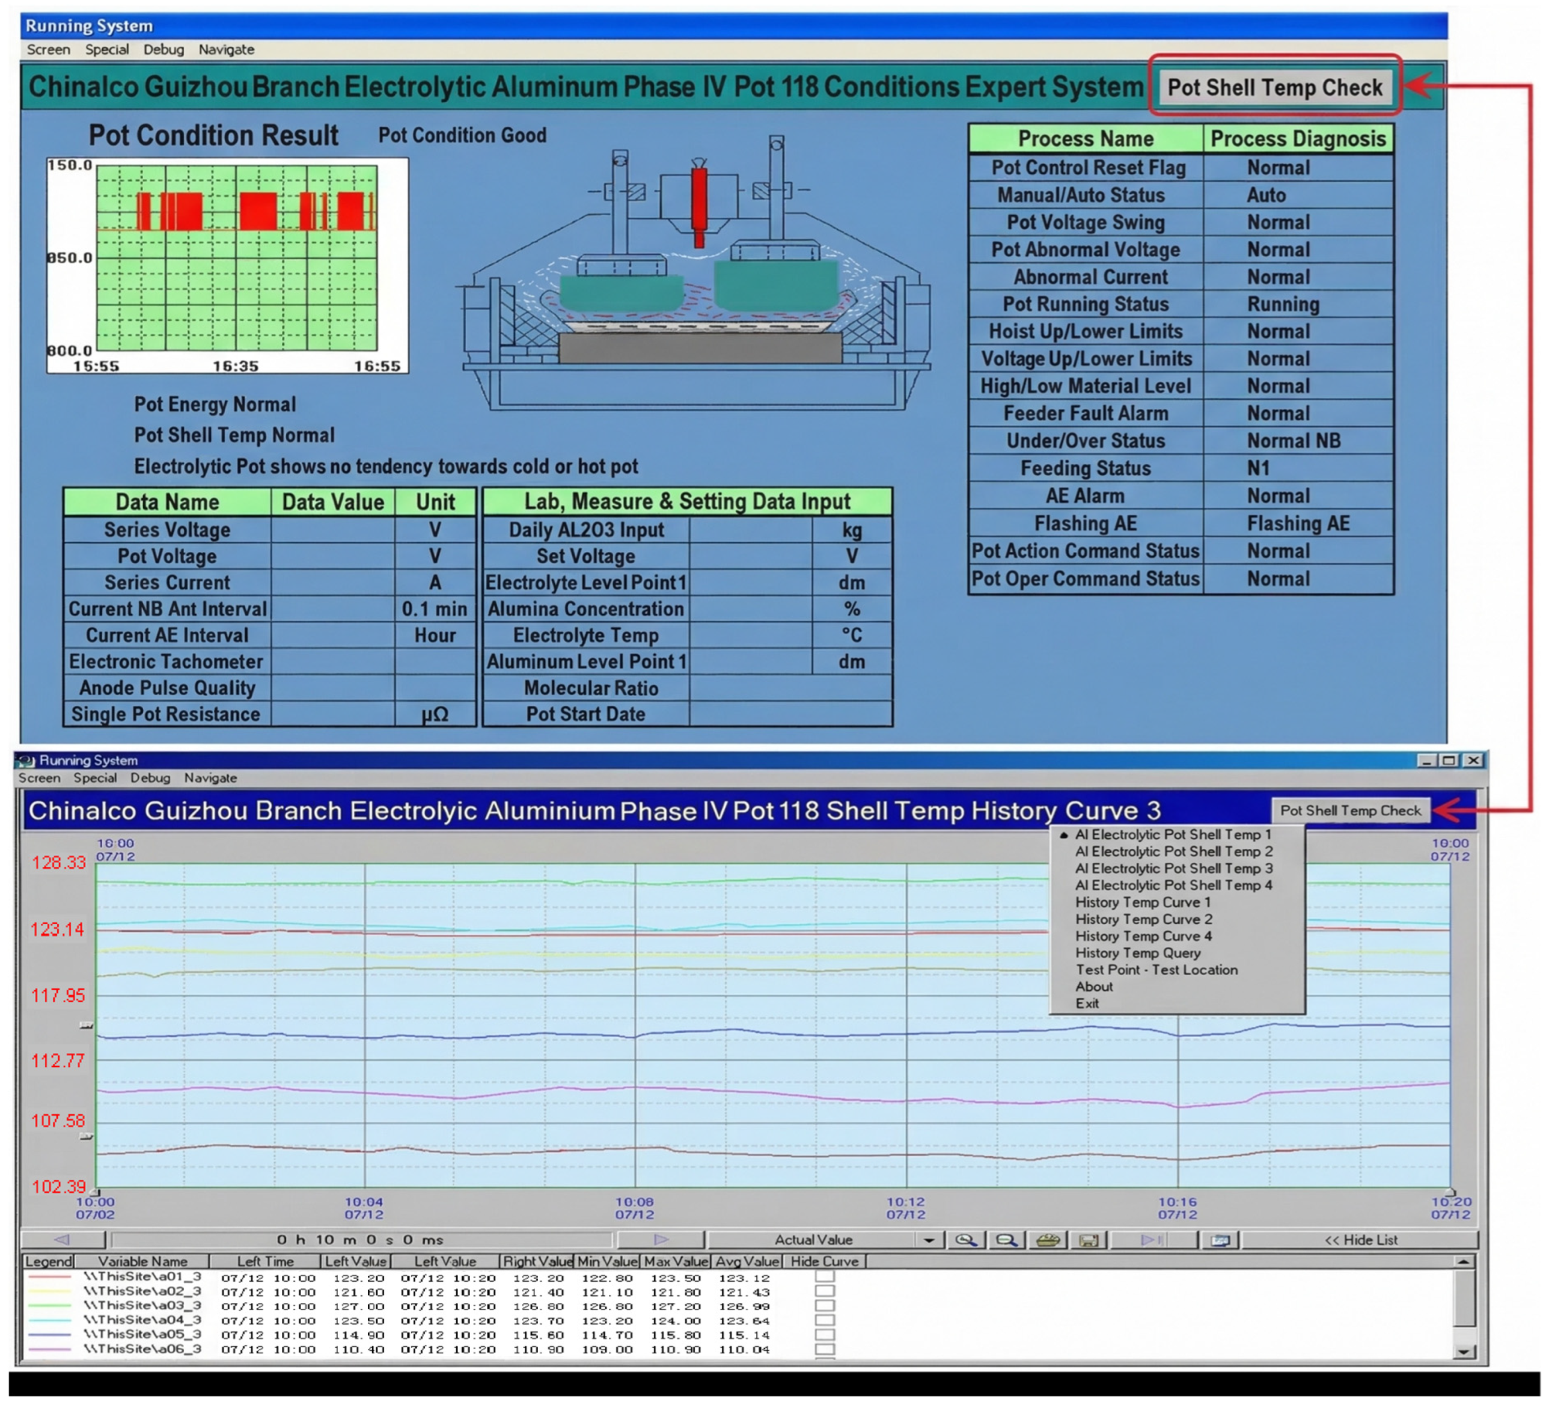The image size is (1549, 1405).
Task: Open Debug menu in upper window
Action: pyautogui.click(x=163, y=49)
